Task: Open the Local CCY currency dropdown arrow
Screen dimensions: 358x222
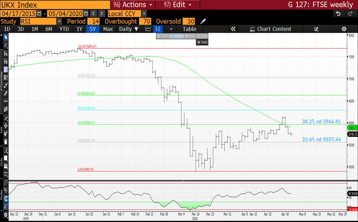Action: point(144,14)
